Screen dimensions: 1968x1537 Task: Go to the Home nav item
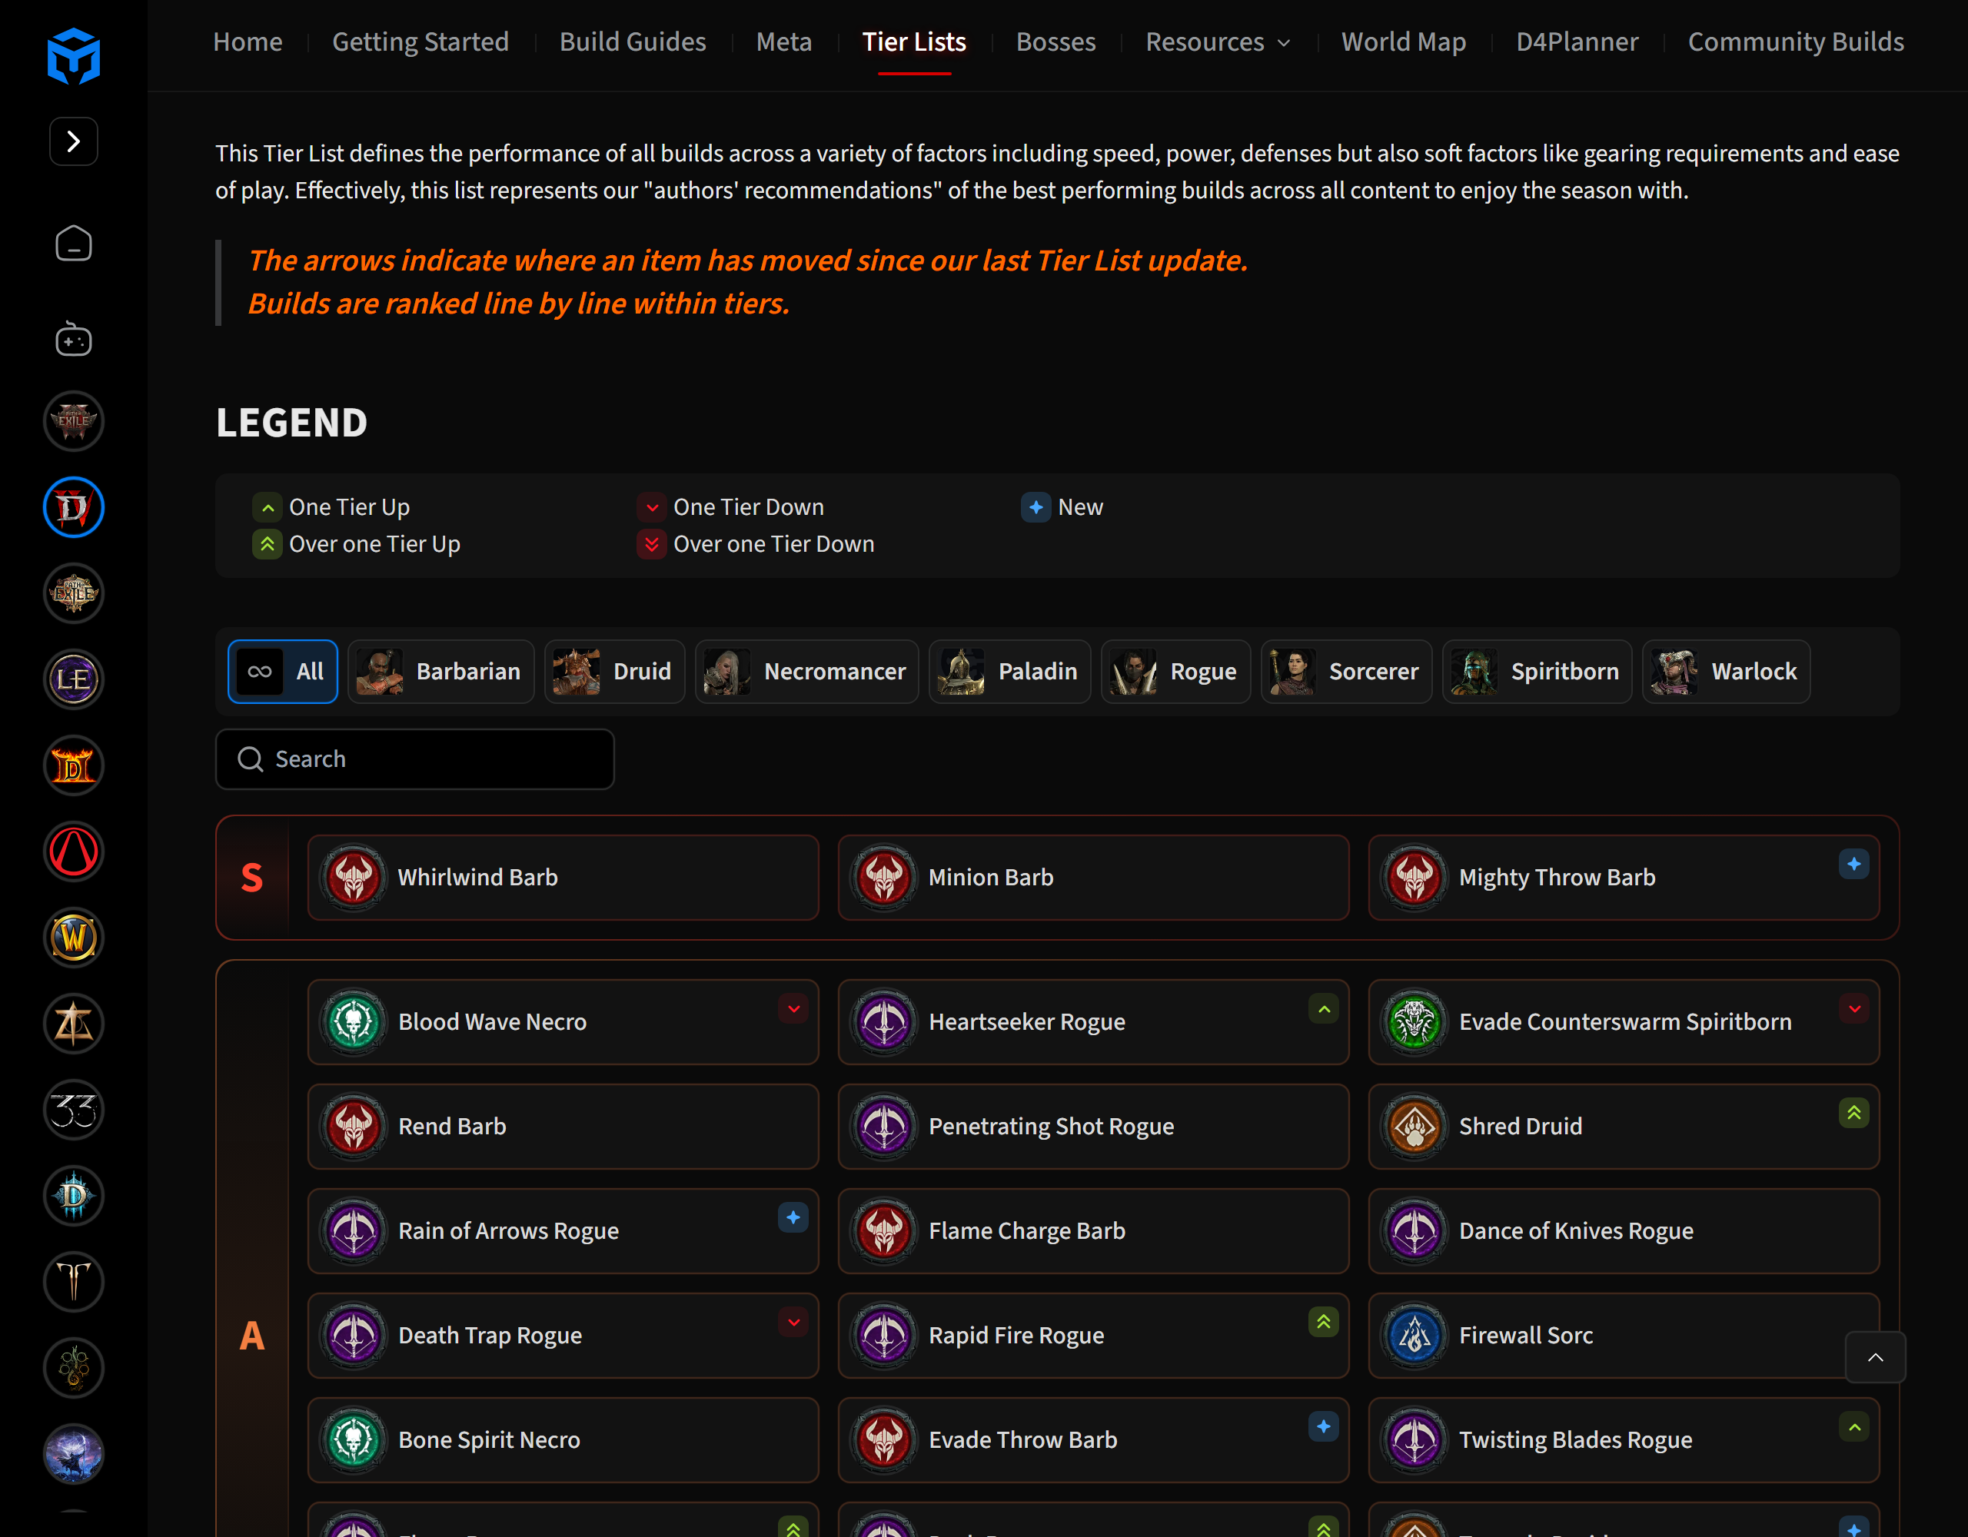[248, 42]
